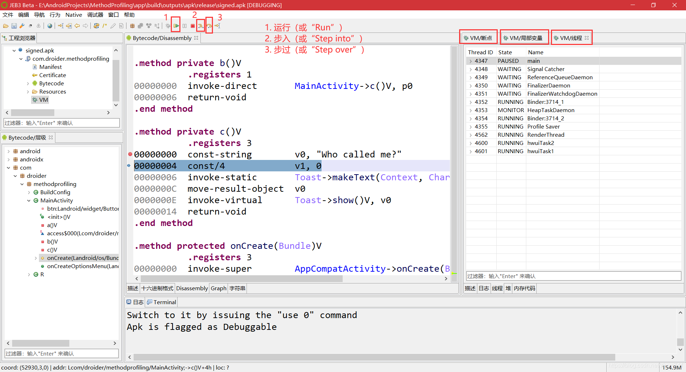Click the jump-to-address arrow icon
The width and height of the screenshot is (686, 372).
pos(61,26)
